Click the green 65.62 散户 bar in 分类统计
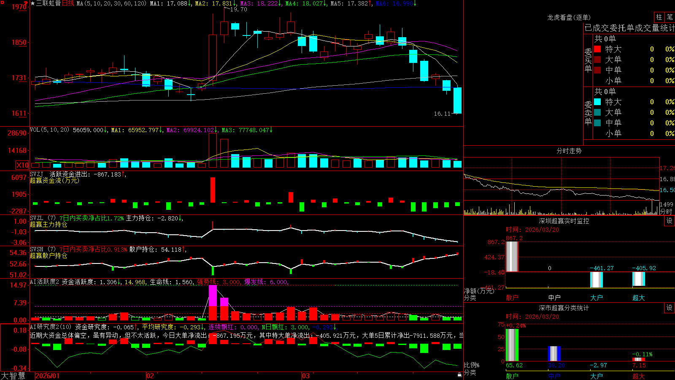This screenshot has width=675, height=380. (x=512, y=345)
